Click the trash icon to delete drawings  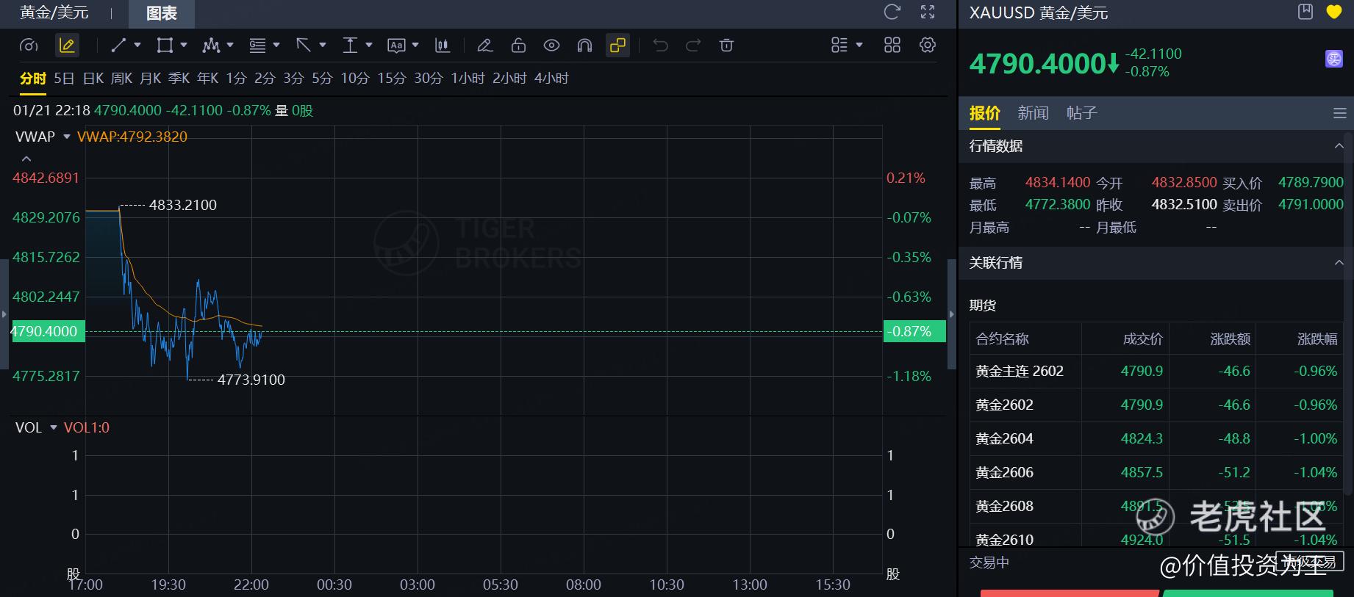(726, 46)
